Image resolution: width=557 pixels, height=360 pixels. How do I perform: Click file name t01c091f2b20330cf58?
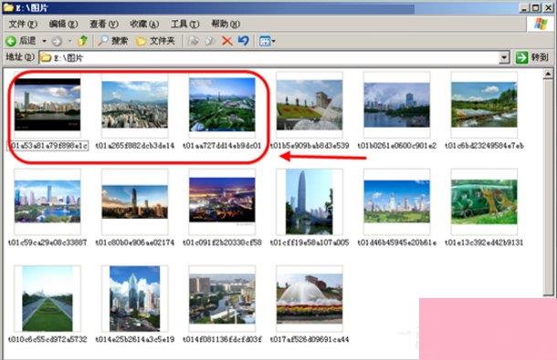tap(222, 242)
